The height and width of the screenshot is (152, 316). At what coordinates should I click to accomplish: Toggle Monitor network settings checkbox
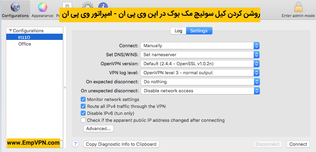(83, 99)
